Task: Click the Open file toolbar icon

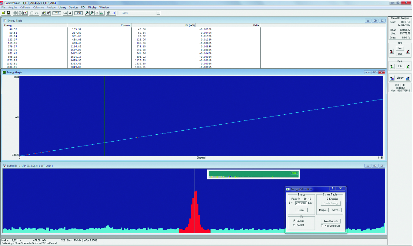Action: coord(4,13)
